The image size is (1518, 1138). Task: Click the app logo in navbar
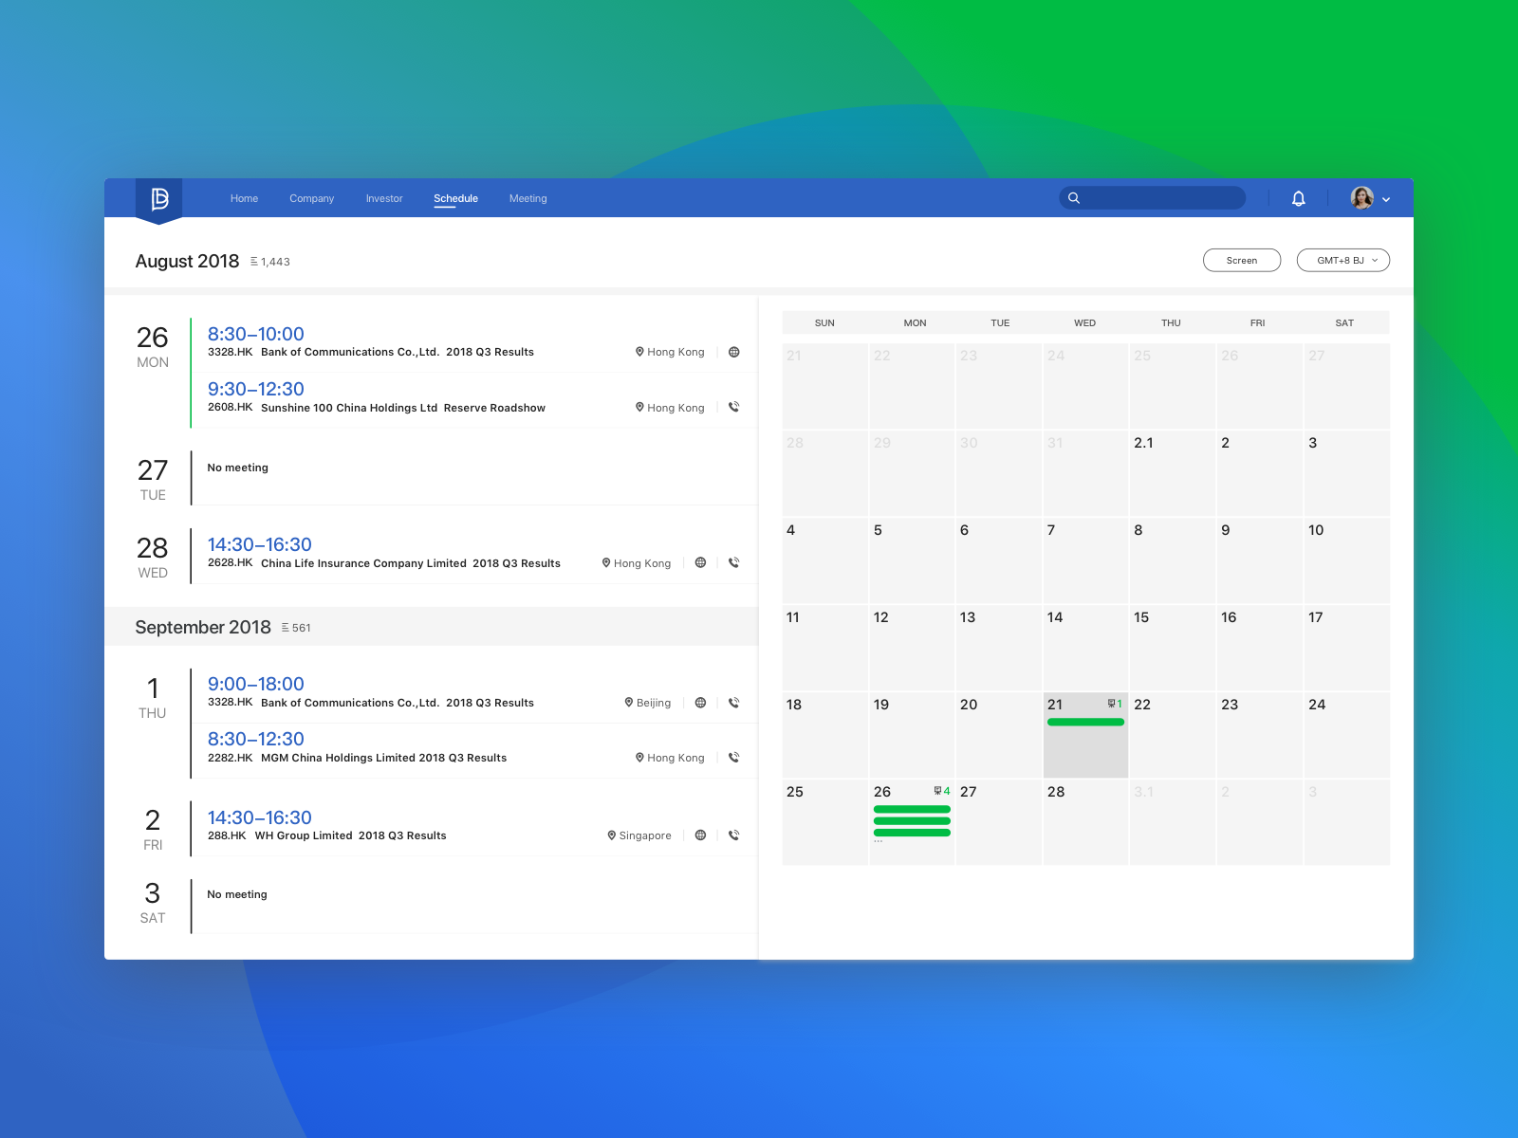[x=159, y=198]
